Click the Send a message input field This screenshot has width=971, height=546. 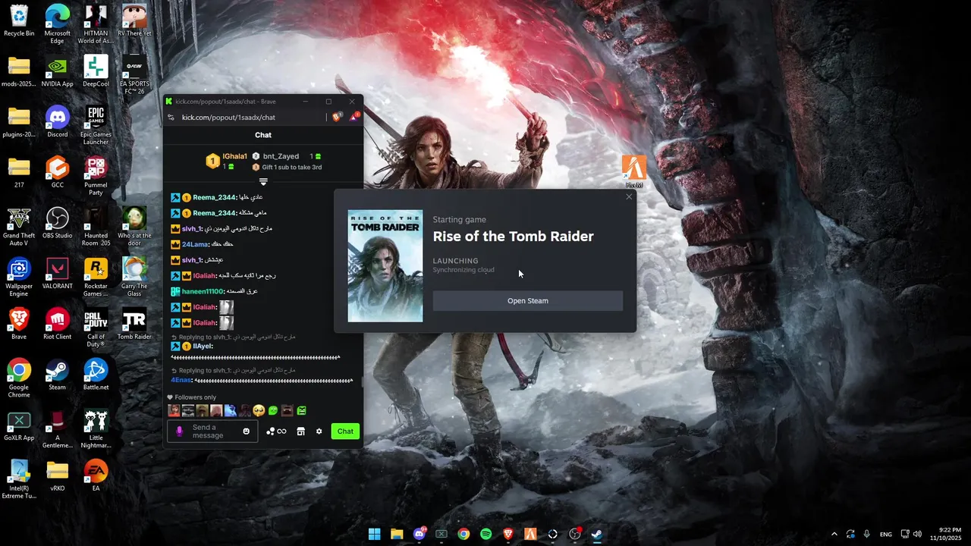click(212, 431)
